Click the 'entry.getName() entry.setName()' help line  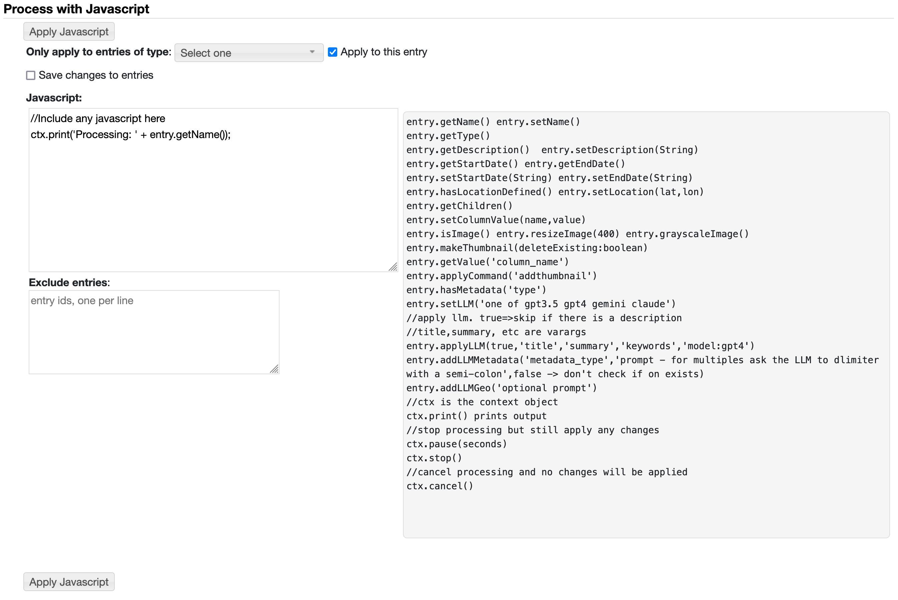(x=493, y=122)
